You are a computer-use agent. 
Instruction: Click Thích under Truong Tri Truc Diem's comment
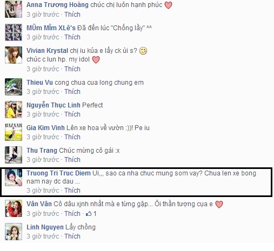72,191
